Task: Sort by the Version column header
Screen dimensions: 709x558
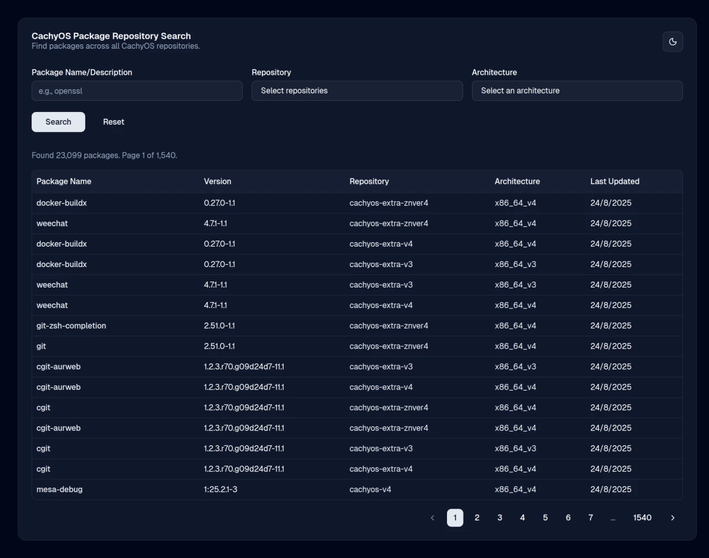Action: [x=217, y=181]
